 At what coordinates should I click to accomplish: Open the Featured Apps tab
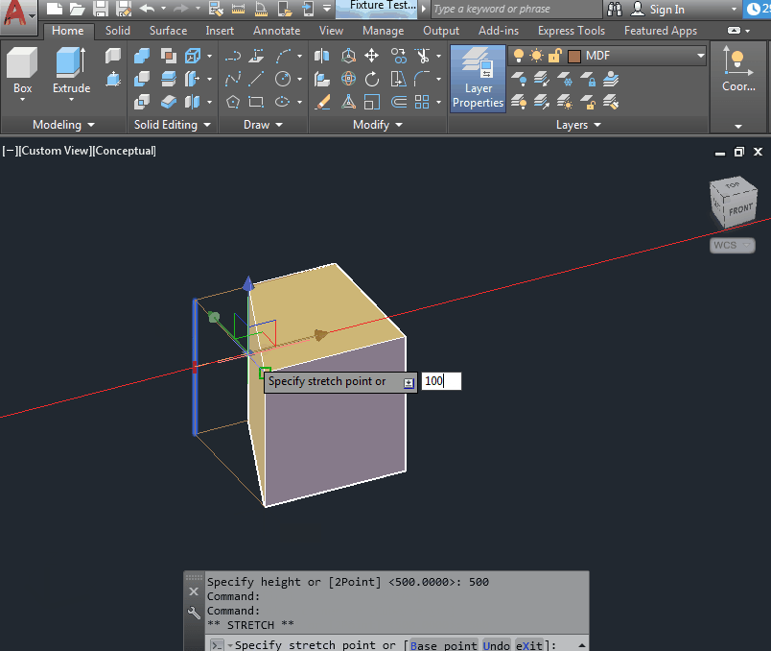[x=661, y=31]
